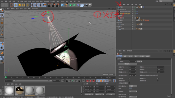Enable the axis L-shaped tool
175x98 pixels.
tap(2, 40)
